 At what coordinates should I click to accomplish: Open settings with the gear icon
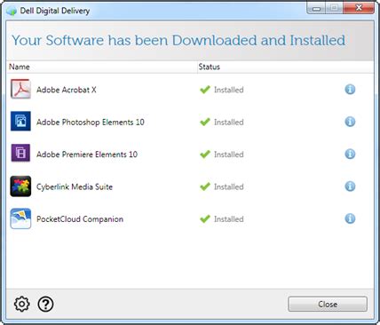22,304
